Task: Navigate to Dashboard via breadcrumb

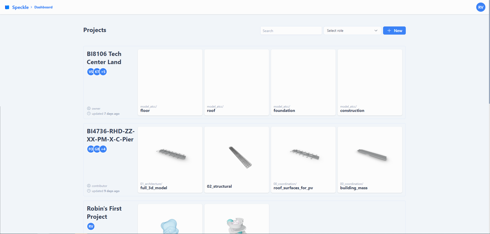Action: 43,7
